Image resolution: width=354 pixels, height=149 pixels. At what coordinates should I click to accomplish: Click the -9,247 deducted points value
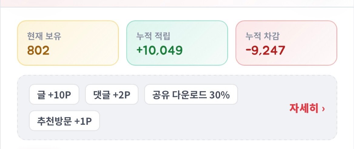pyautogui.click(x=265, y=51)
